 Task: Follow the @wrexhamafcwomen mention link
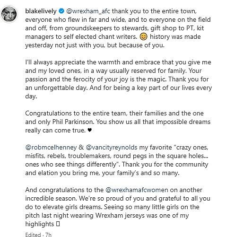[x=137, y=190]
